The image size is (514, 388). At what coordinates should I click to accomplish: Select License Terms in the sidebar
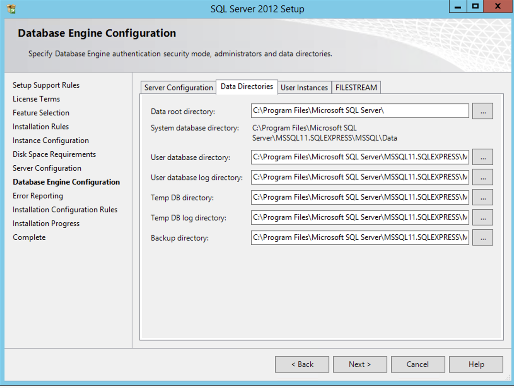(36, 99)
